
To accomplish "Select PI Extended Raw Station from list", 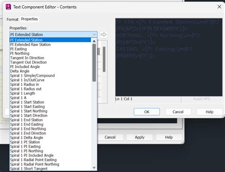I will [x=30, y=44].
